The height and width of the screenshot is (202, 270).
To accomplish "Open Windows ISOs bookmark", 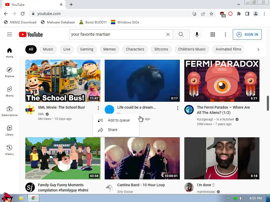I will pos(125,22).
